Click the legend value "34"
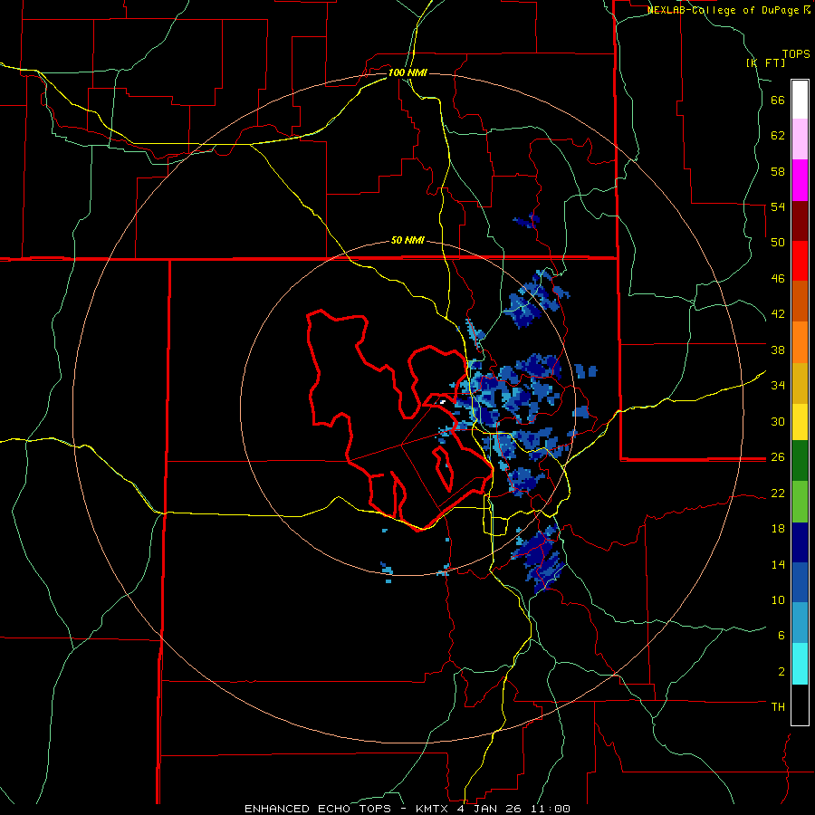The width and height of the screenshot is (815, 815). (x=778, y=385)
